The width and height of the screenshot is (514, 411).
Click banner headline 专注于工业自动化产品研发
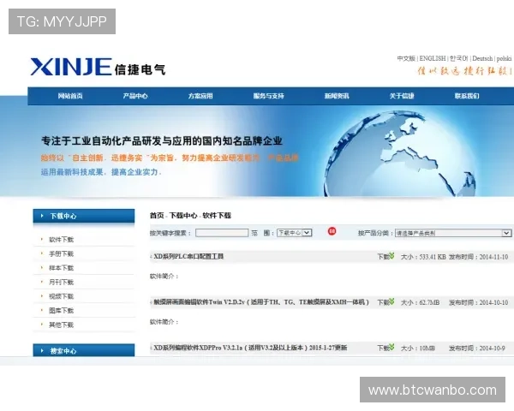click(x=162, y=141)
